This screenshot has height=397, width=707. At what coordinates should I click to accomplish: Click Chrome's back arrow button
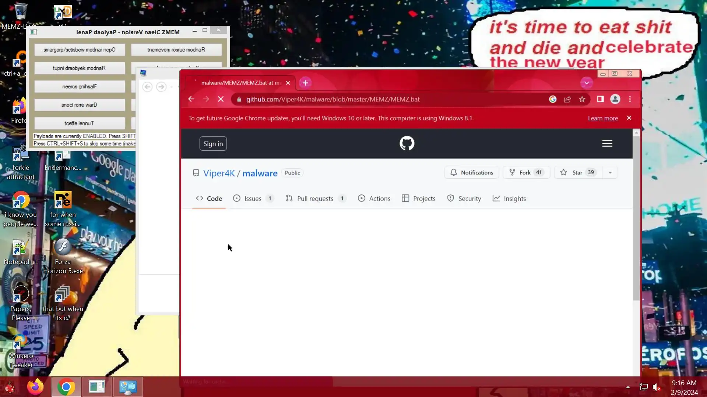tap(191, 99)
